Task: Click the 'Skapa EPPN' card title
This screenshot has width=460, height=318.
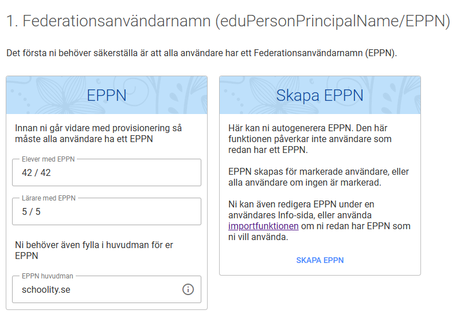Action: click(x=319, y=95)
